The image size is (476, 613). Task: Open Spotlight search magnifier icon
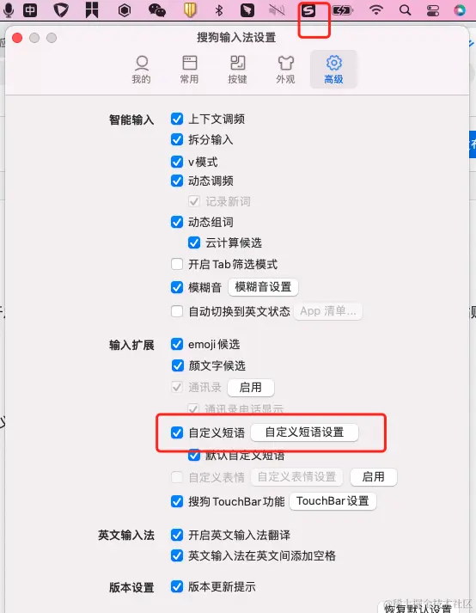(406, 10)
